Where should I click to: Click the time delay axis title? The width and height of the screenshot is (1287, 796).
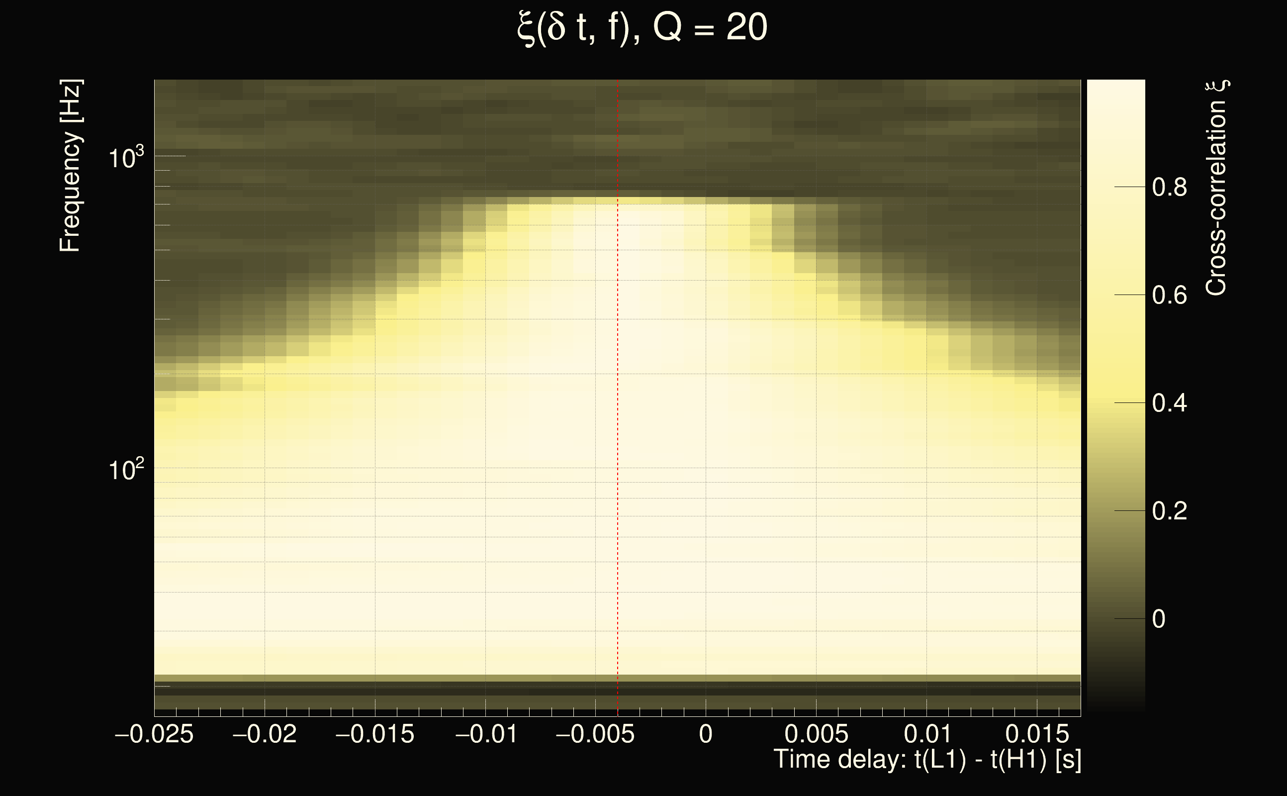pyautogui.click(x=927, y=760)
